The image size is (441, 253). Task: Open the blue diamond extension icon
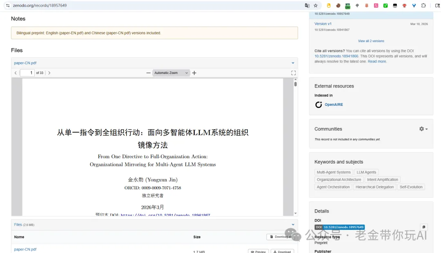(x=414, y=5)
